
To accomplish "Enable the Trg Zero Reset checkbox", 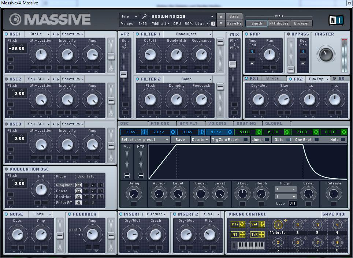I will click(x=245, y=140).
